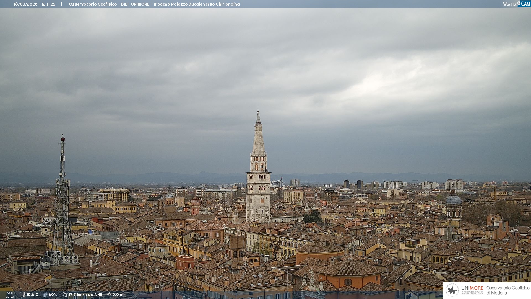Select the 0.0 mm rainfall reading
Screen dimensions: 531x299
tap(119, 295)
